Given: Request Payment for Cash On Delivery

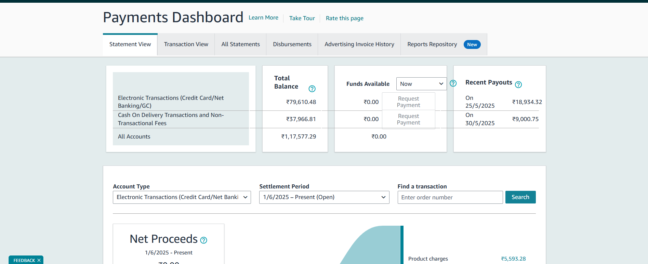Looking at the screenshot, I should 408,119.
